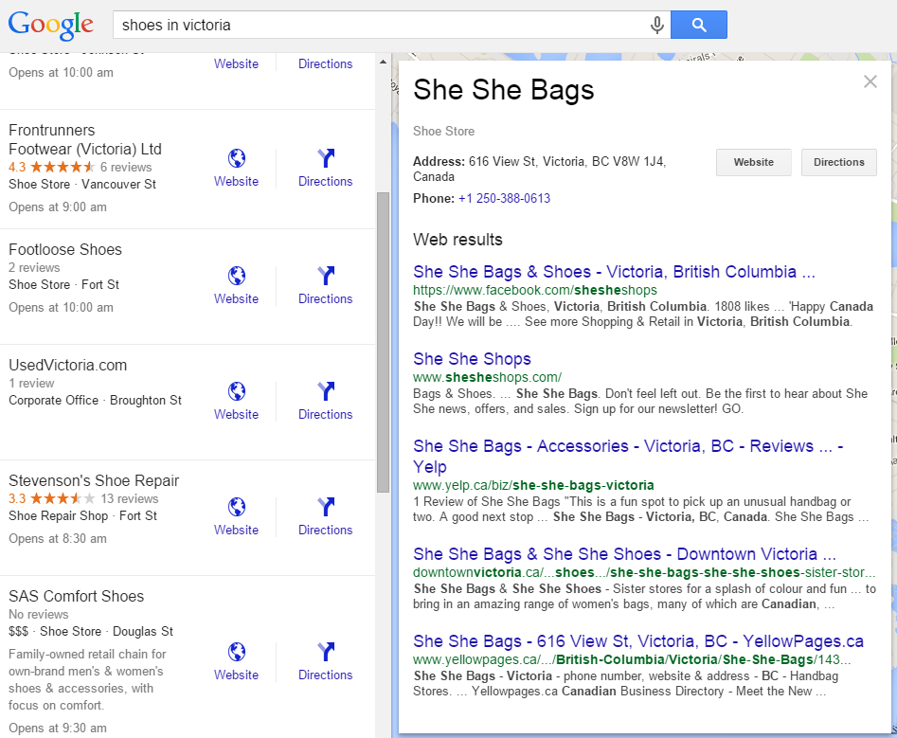Viewport: 897px width, 738px height.
Task: Open the She She Shops web result
Action: coord(472,359)
